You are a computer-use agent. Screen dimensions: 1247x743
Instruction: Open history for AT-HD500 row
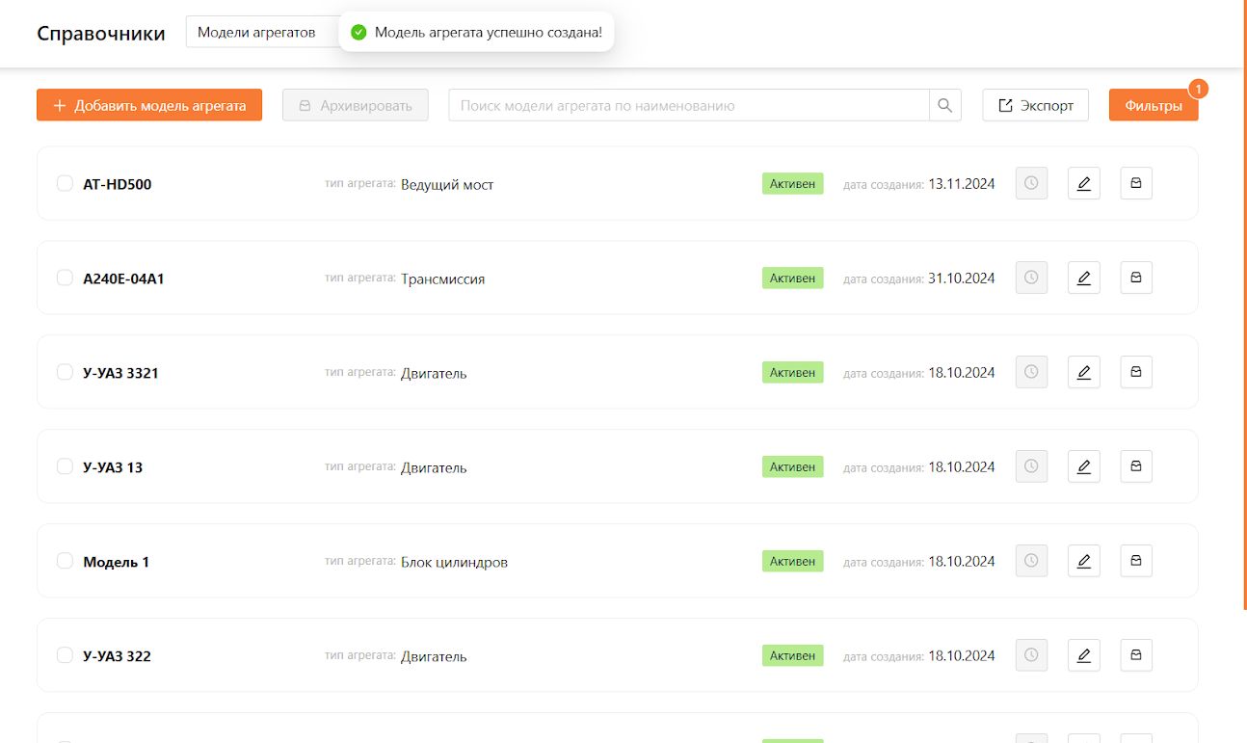coord(1031,183)
